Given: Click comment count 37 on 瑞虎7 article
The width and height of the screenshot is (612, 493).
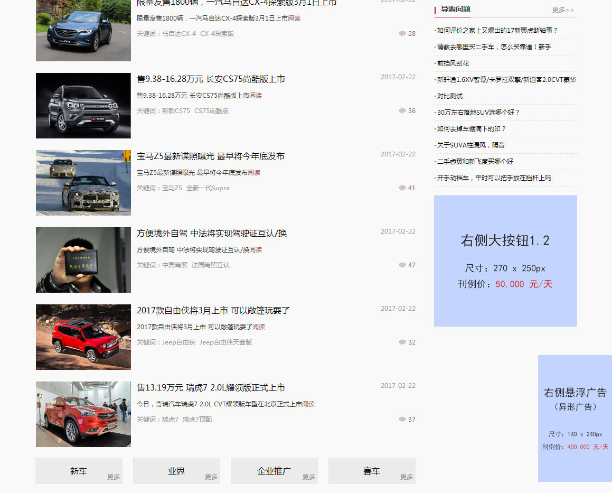Looking at the screenshot, I should click(412, 419).
